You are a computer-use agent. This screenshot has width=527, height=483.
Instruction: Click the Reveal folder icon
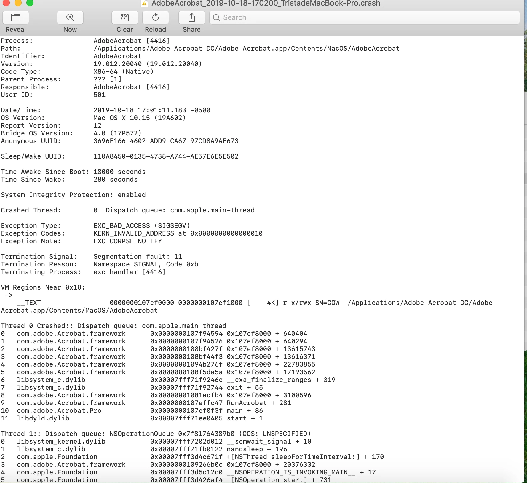point(16,17)
